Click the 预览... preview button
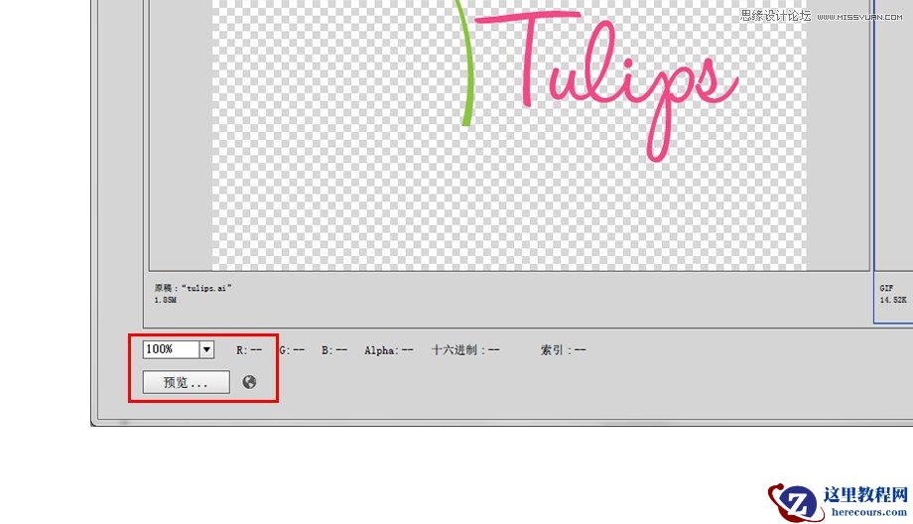The width and height of the screenshot is (913, 524). pyautogui.click(x=187, y=382)
